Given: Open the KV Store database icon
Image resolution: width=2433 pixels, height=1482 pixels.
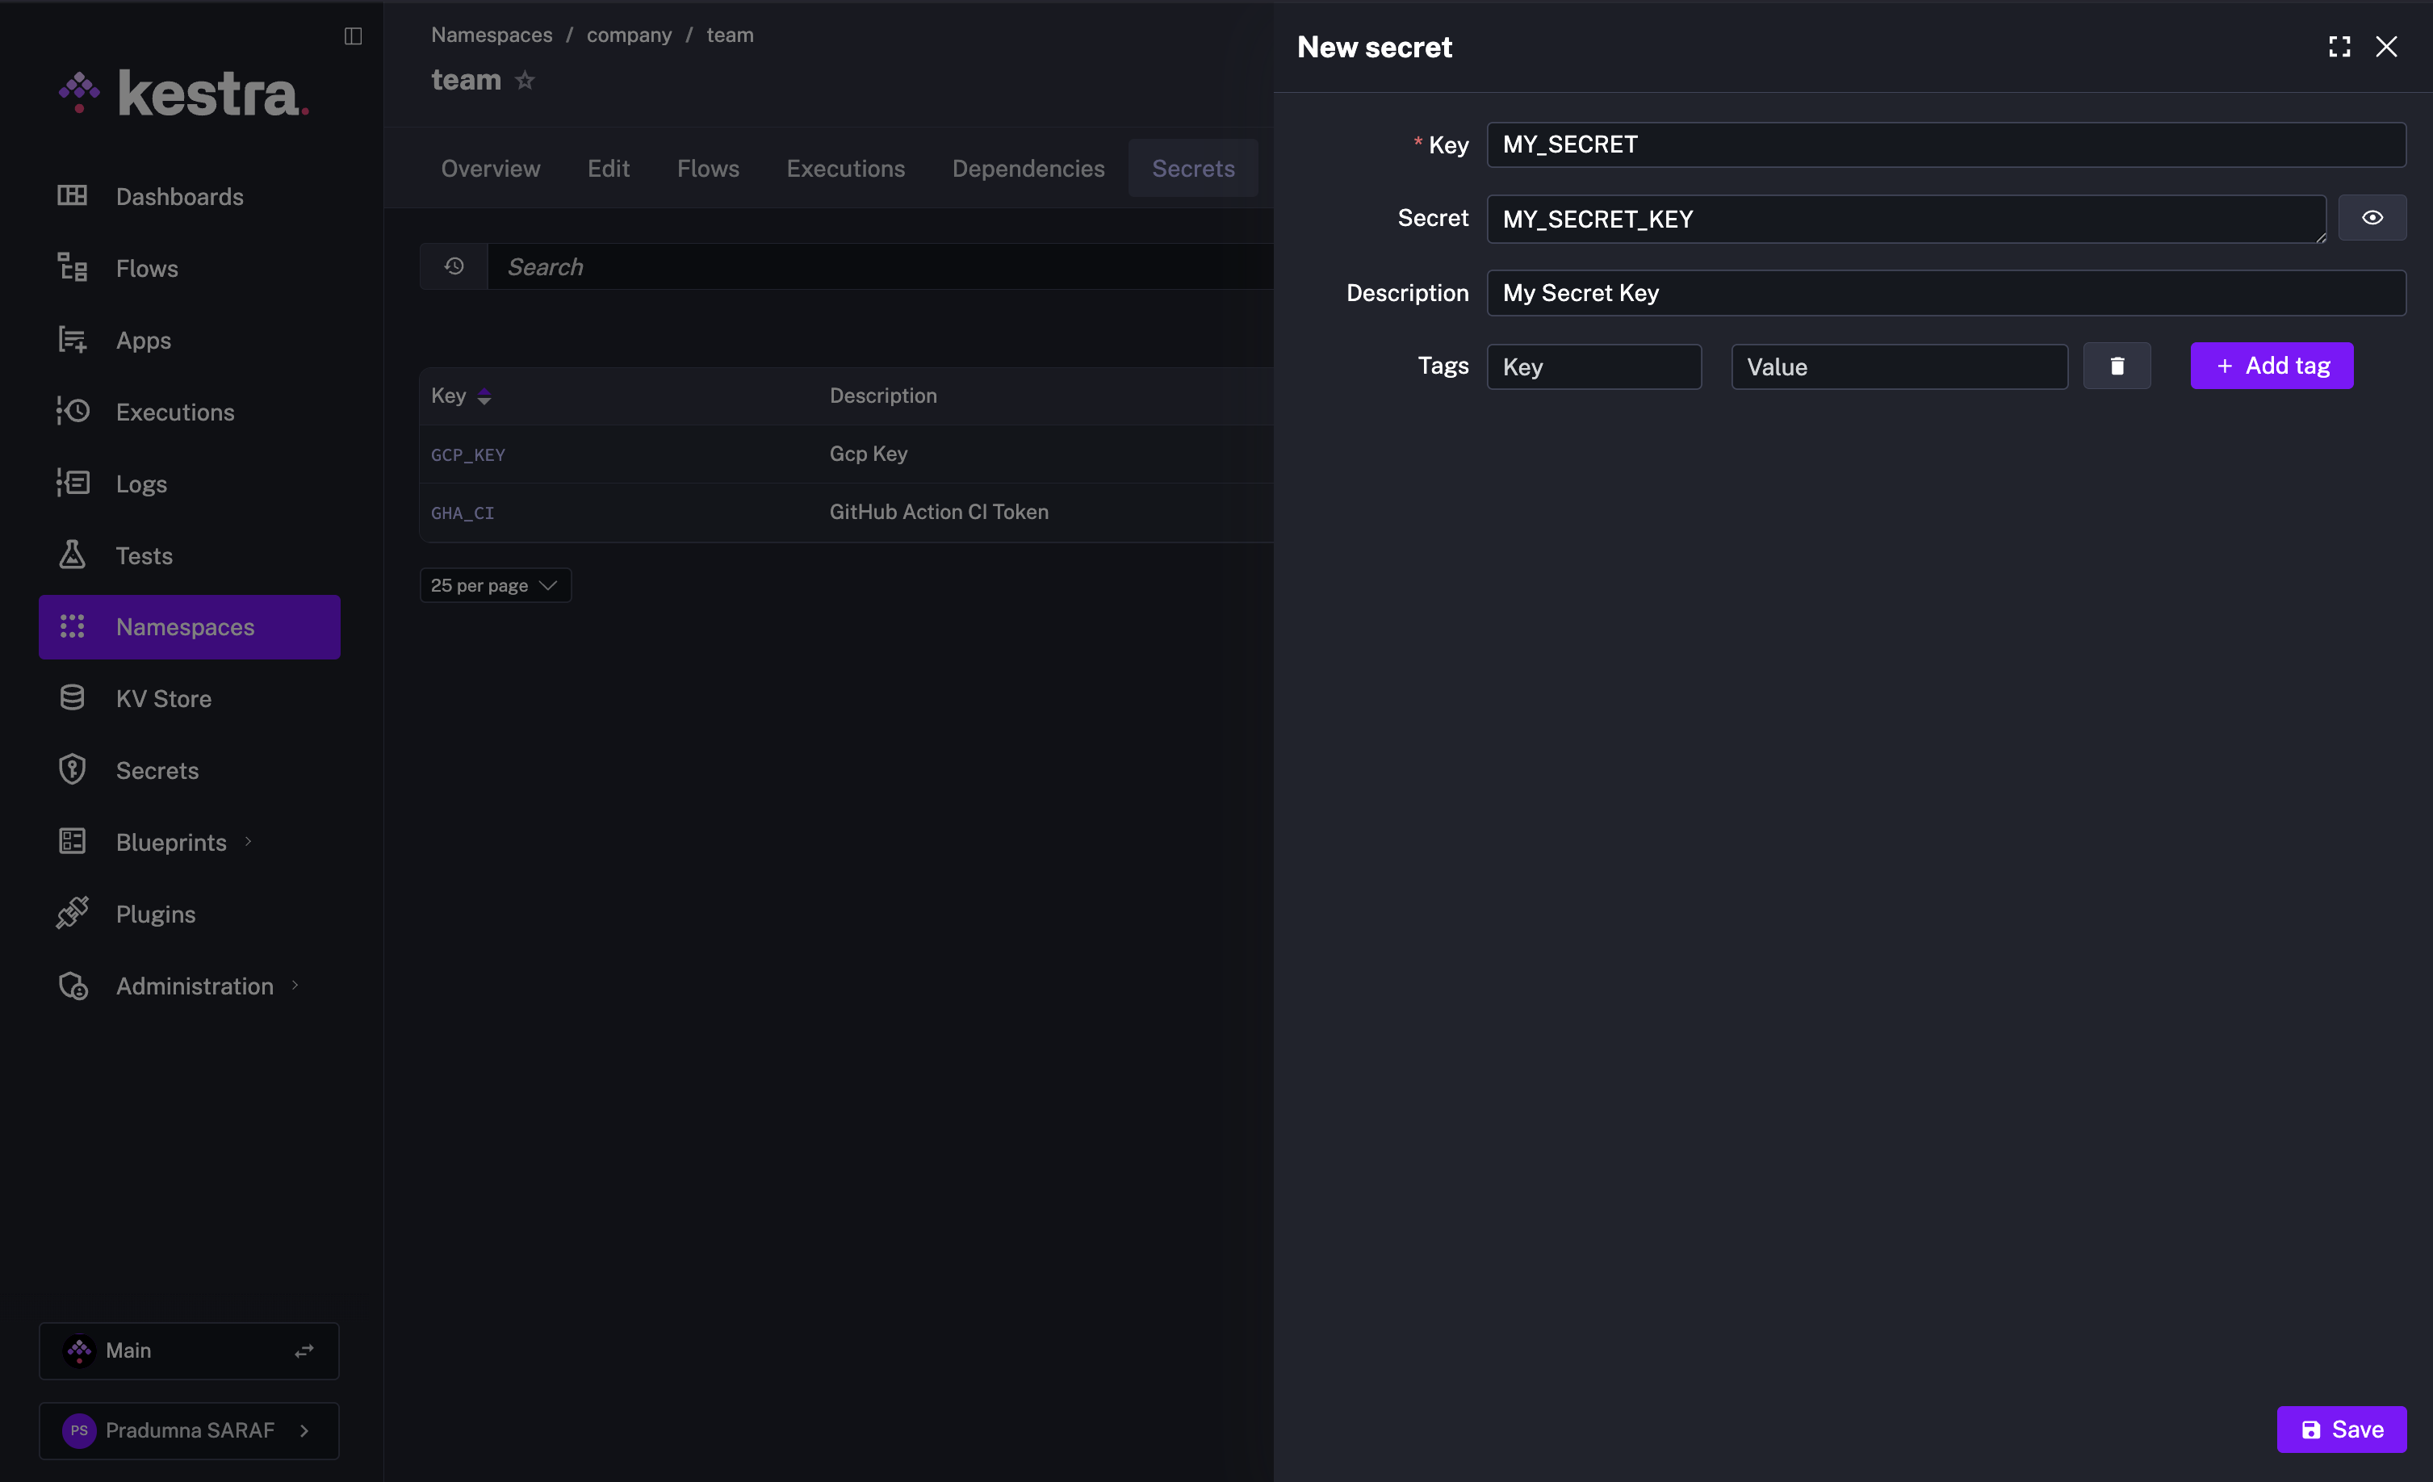Looking at the screenshot, I should [x=72, y=698].
